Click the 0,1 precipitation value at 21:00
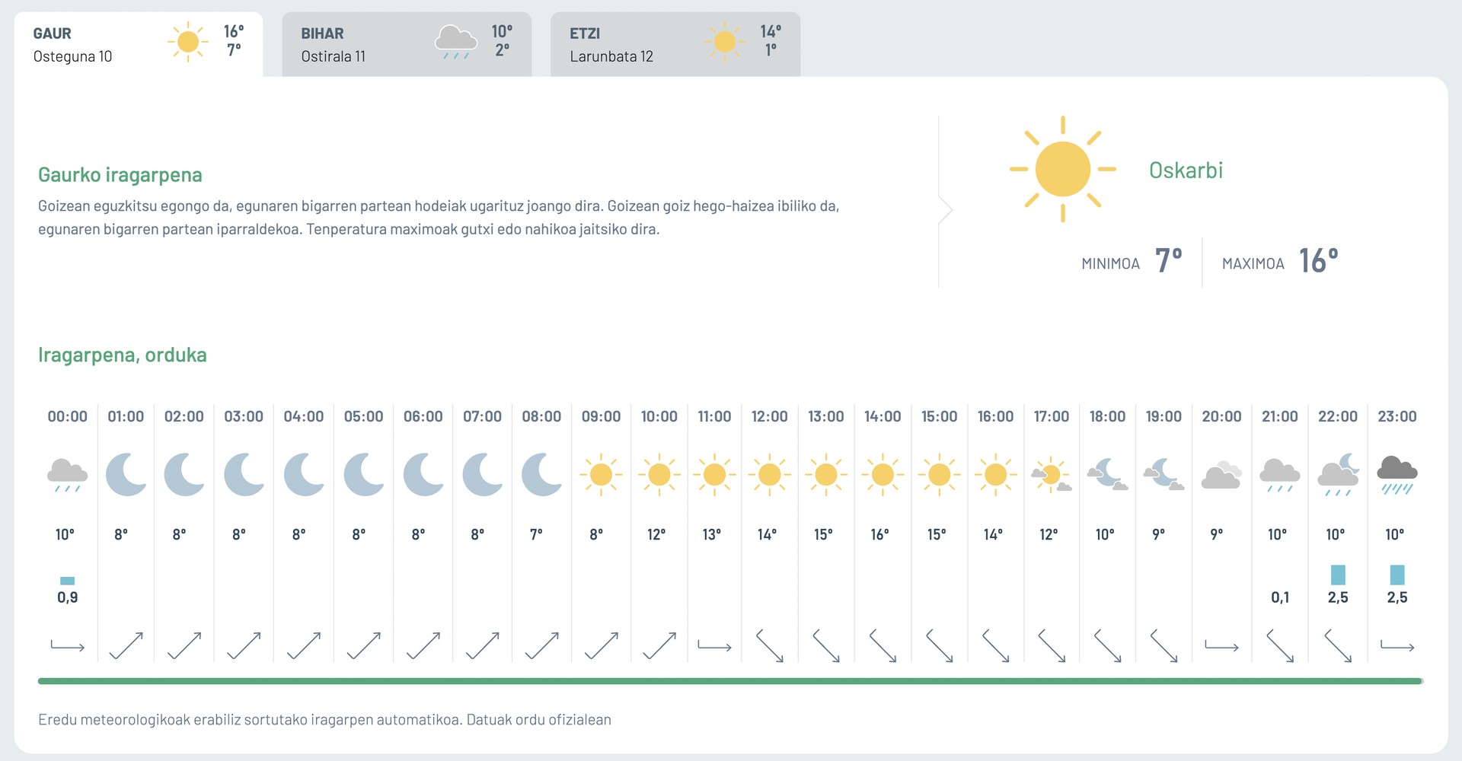 click(1280, 597)
